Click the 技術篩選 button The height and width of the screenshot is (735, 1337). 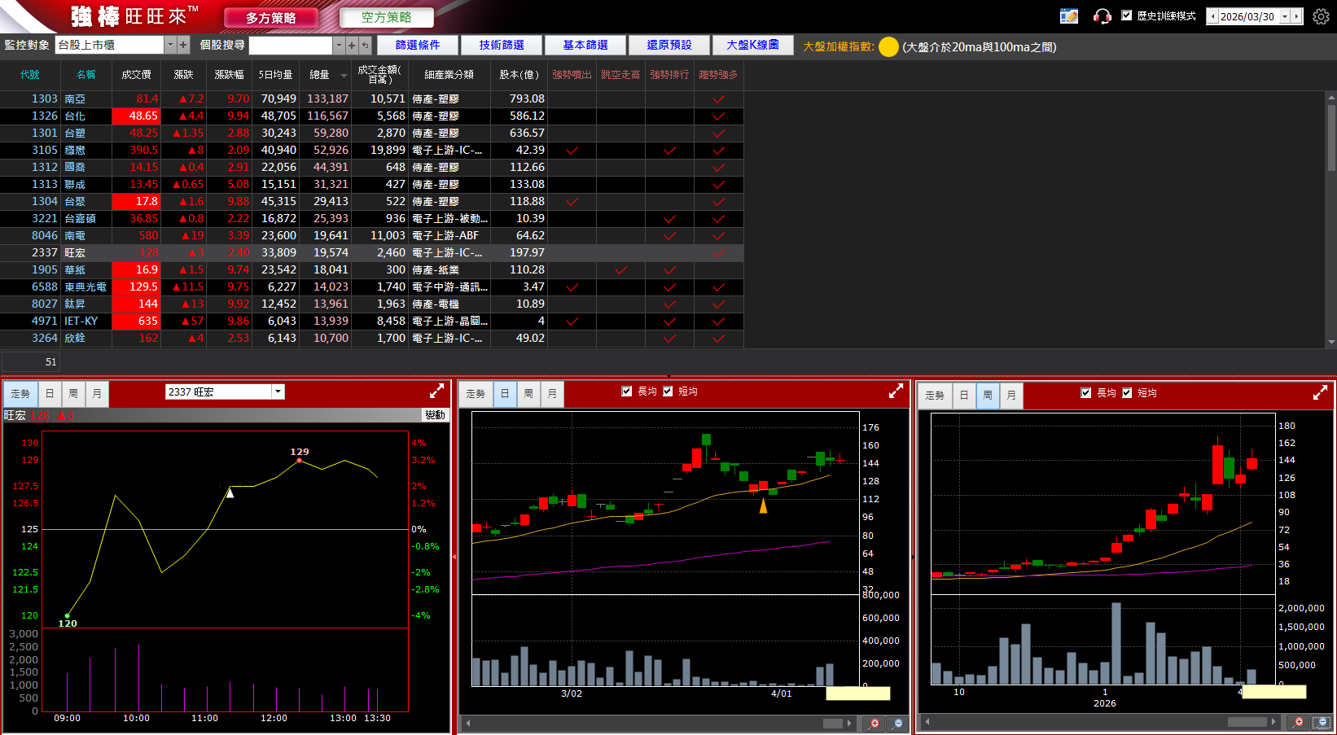[x=502, y=46]
